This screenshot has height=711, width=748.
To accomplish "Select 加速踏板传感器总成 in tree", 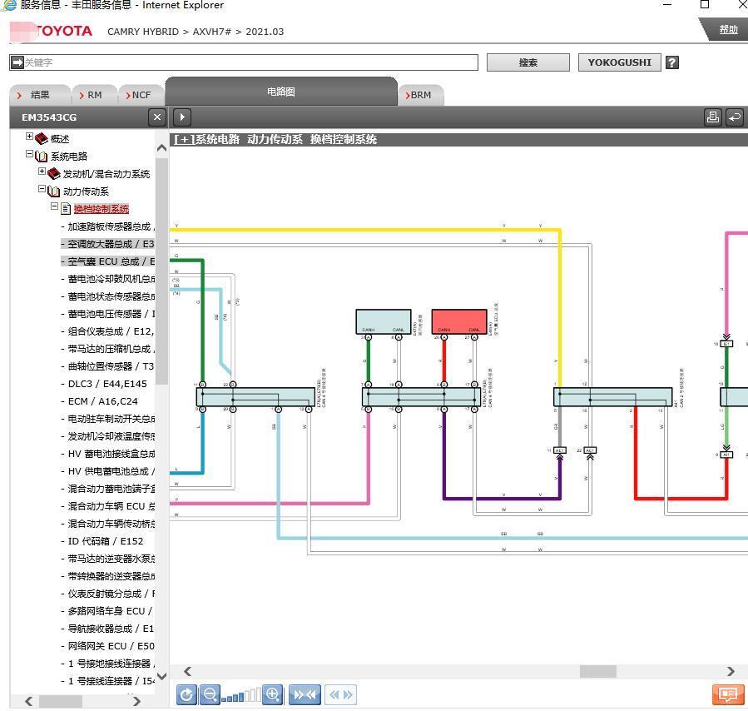I will (108, 226).
